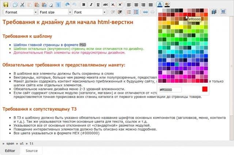Undo the last action
This screenshot has width=234, height=155.
pyautogui.click(x=67, y=5)
